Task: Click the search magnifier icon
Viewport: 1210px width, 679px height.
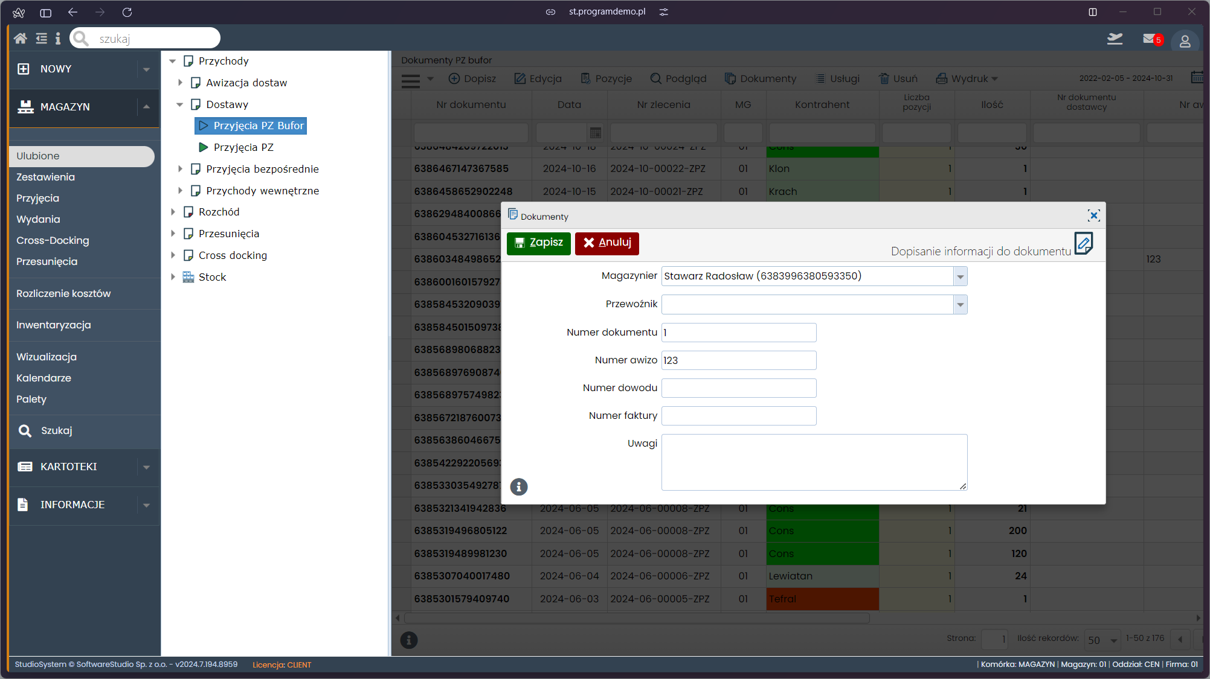Action: tap(82, 39)
